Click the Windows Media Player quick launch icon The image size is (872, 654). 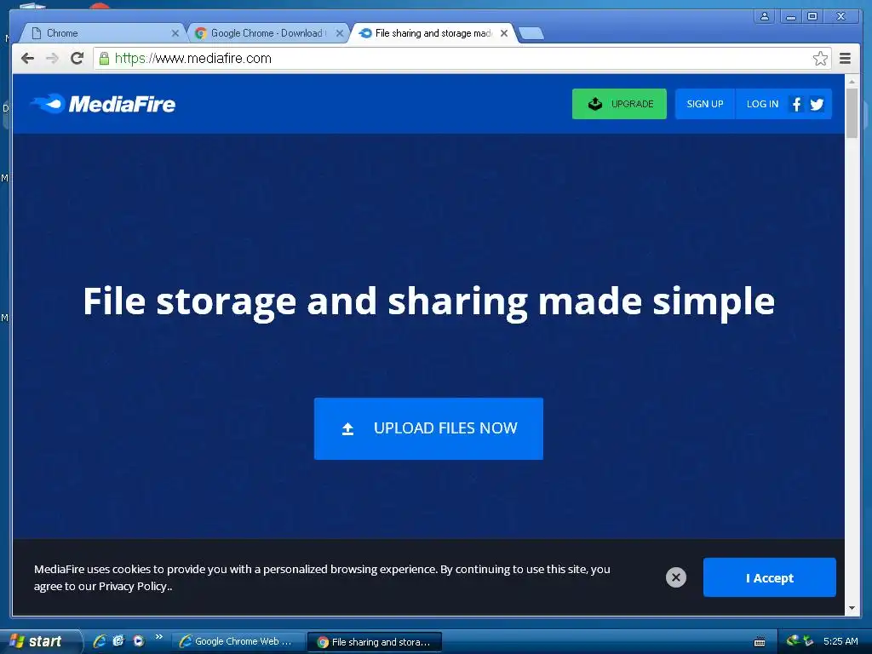139,640
